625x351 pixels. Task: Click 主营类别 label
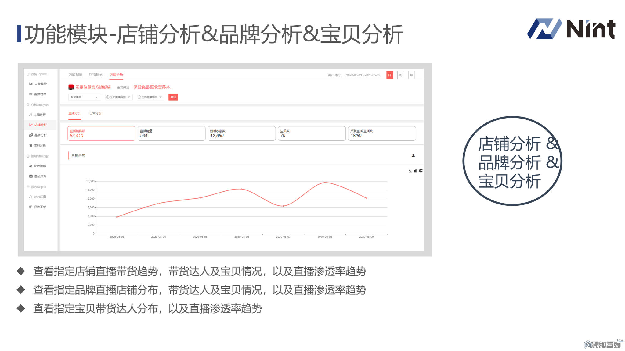point(123,87)
